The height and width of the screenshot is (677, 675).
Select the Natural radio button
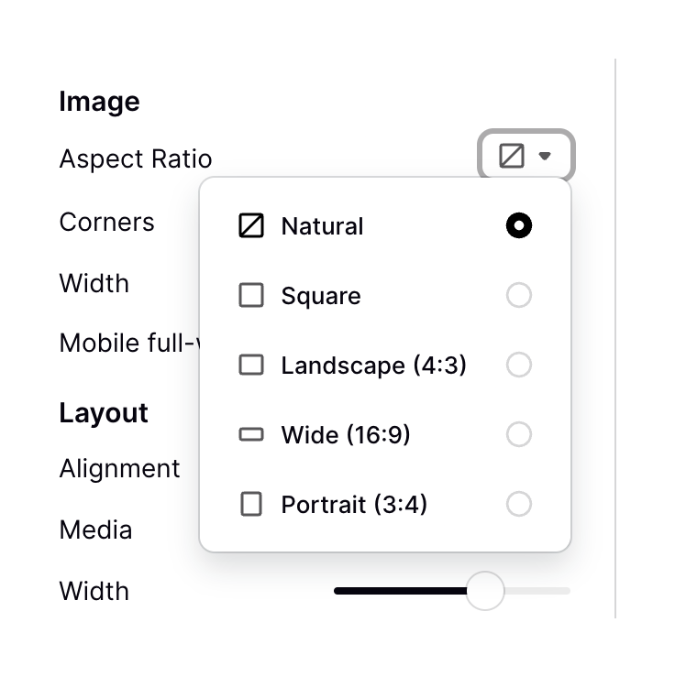[518, 226]
